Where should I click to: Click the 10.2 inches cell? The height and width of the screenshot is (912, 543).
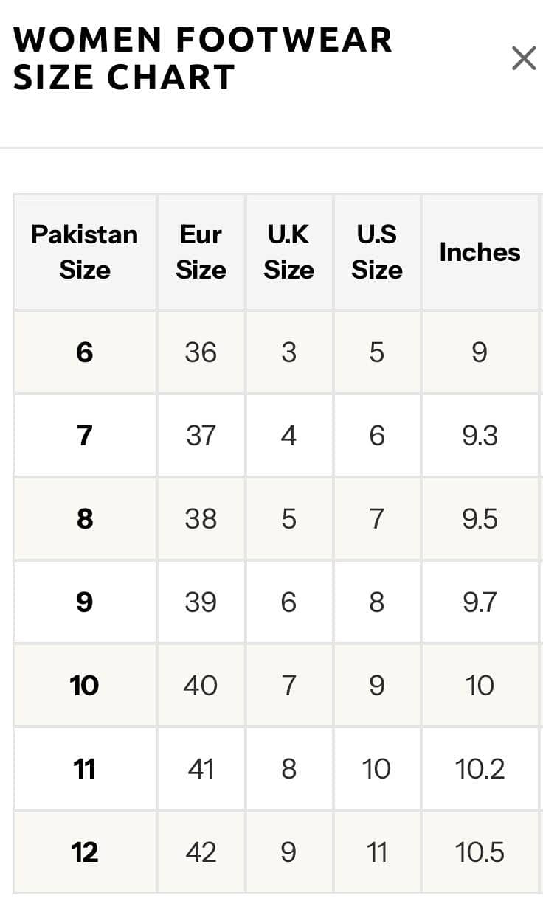click(480, 769)
